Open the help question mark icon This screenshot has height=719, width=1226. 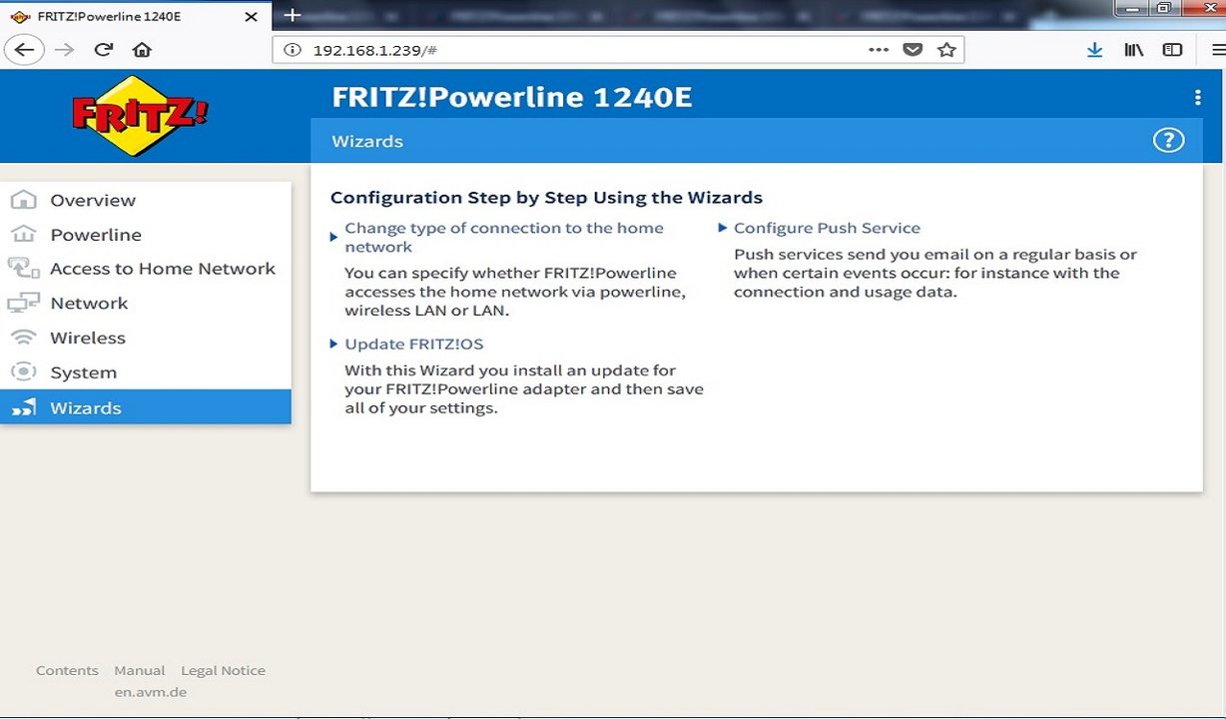(1168, 141)
